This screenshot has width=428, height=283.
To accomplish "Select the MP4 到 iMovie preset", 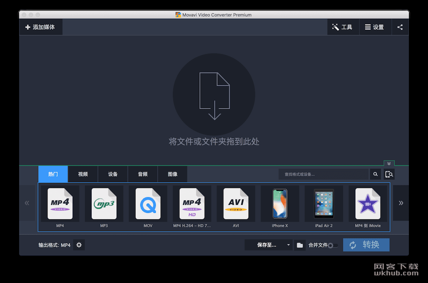I will pyautogui.click(x=368, y=207).
